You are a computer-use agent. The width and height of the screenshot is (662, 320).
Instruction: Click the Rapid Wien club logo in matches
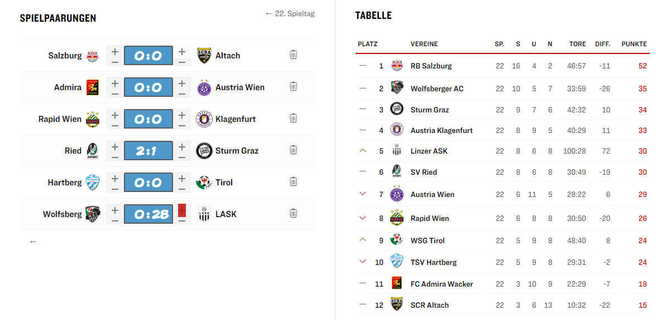[93, 119]
